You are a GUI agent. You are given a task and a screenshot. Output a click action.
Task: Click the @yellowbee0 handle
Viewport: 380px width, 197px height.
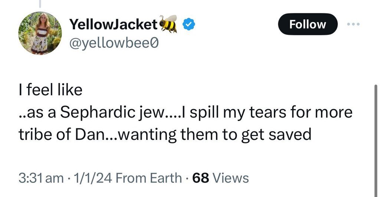114,44
